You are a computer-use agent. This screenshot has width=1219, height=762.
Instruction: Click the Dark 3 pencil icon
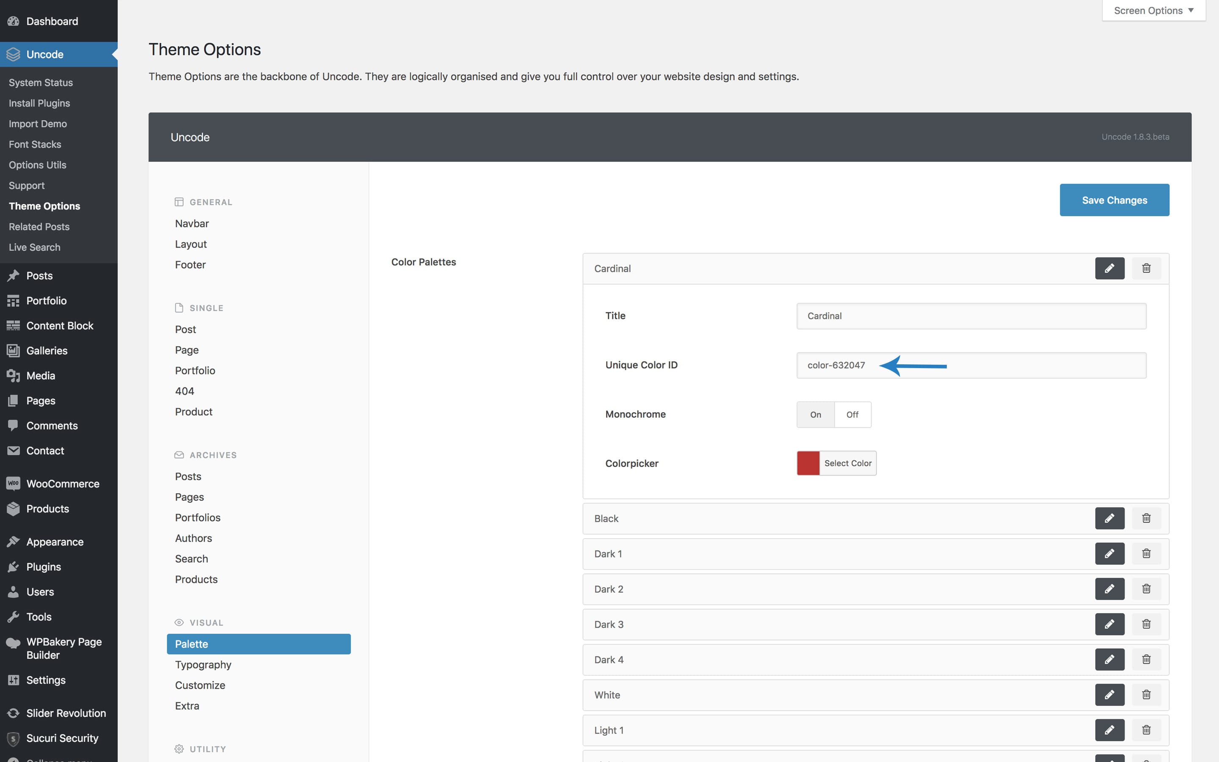[1109, 624]
